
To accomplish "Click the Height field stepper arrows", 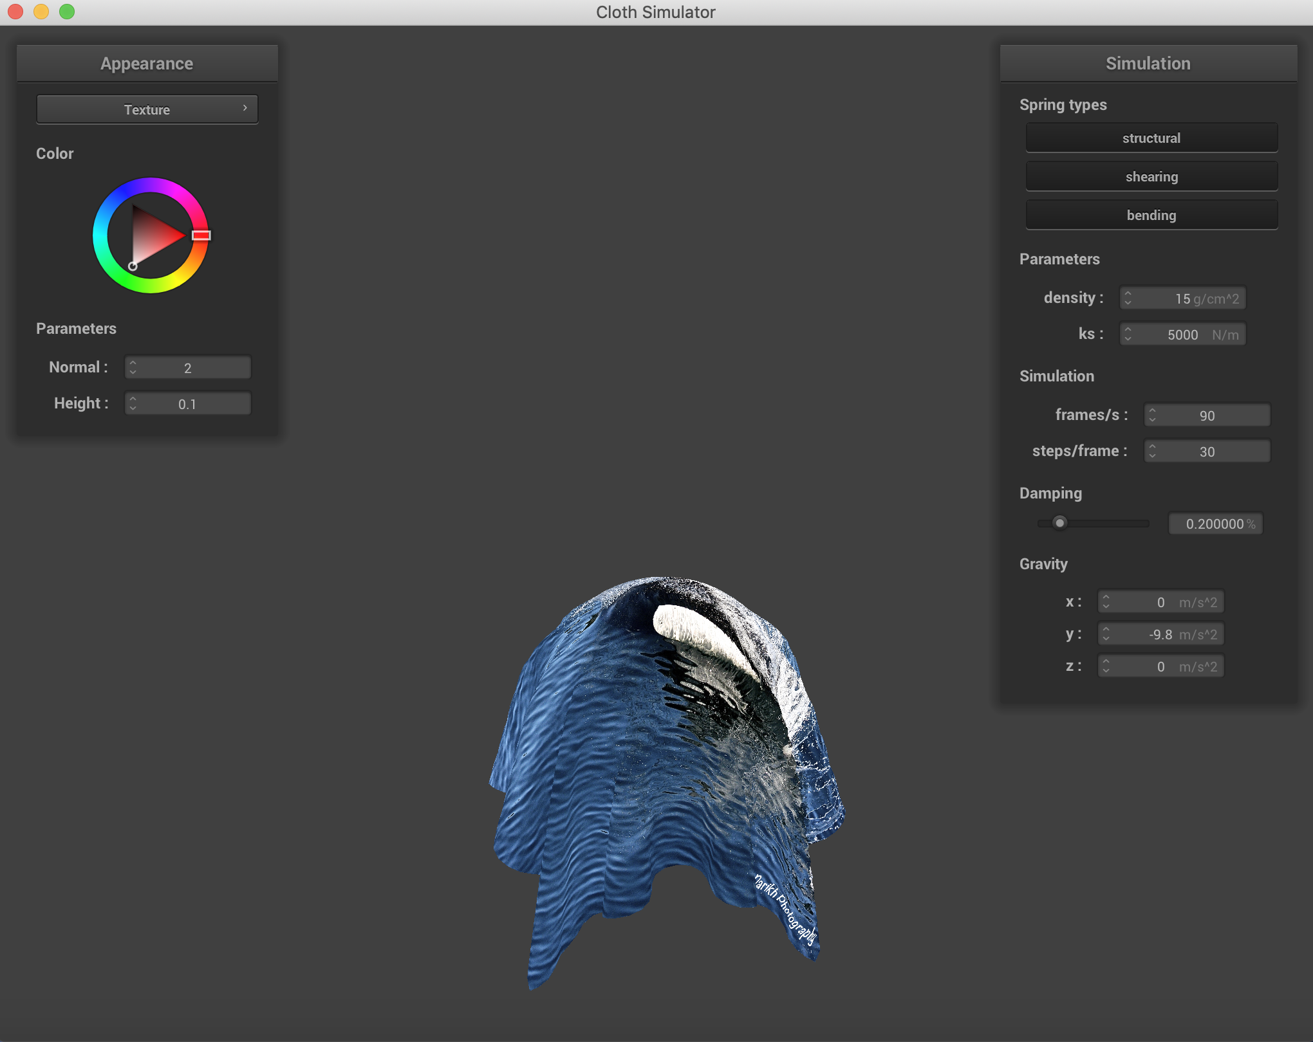I will (133, 404).
